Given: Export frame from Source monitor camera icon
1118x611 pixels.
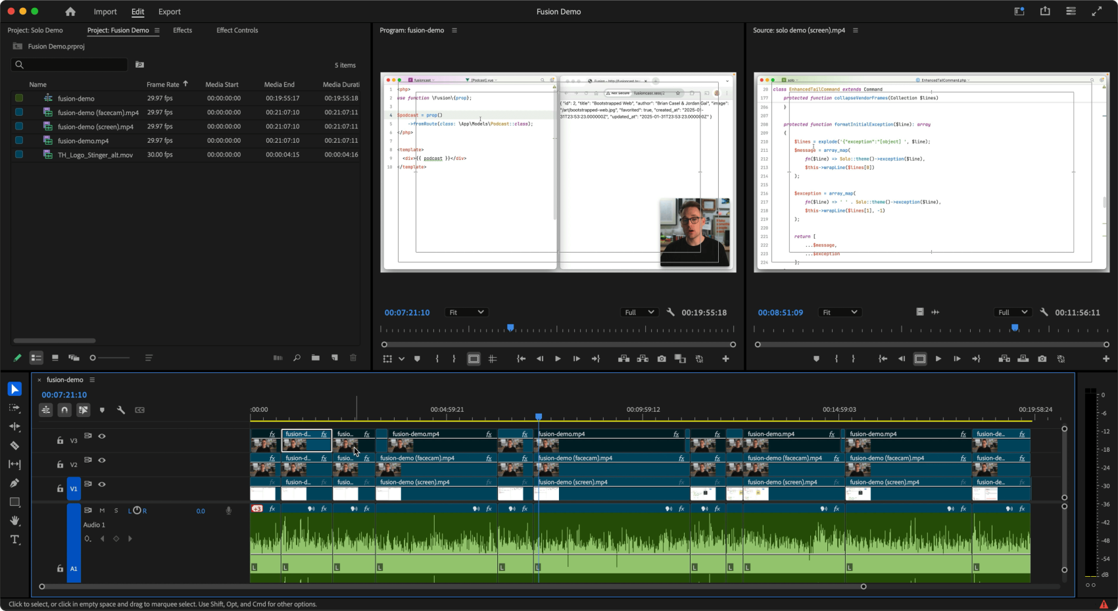Looking at the screenshot, I should [x=1042, y=359].
